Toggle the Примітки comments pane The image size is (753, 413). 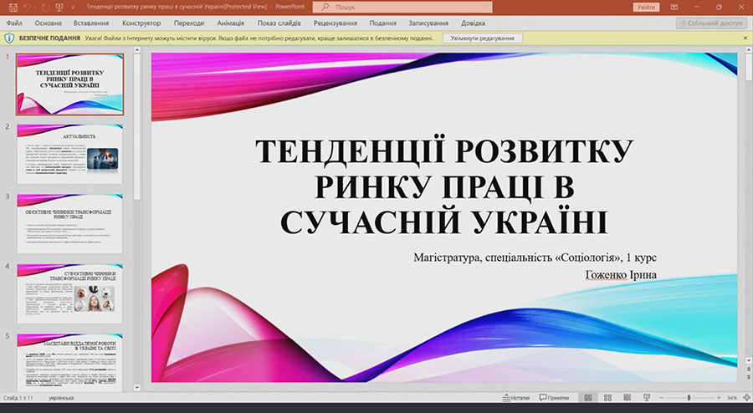553,398
